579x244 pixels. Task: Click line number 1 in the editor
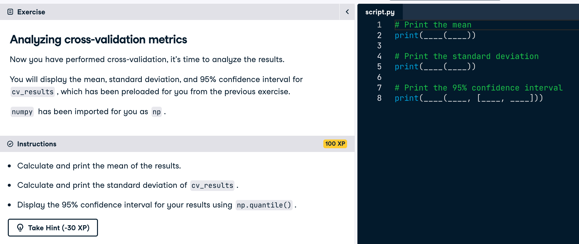coord(379,25)
